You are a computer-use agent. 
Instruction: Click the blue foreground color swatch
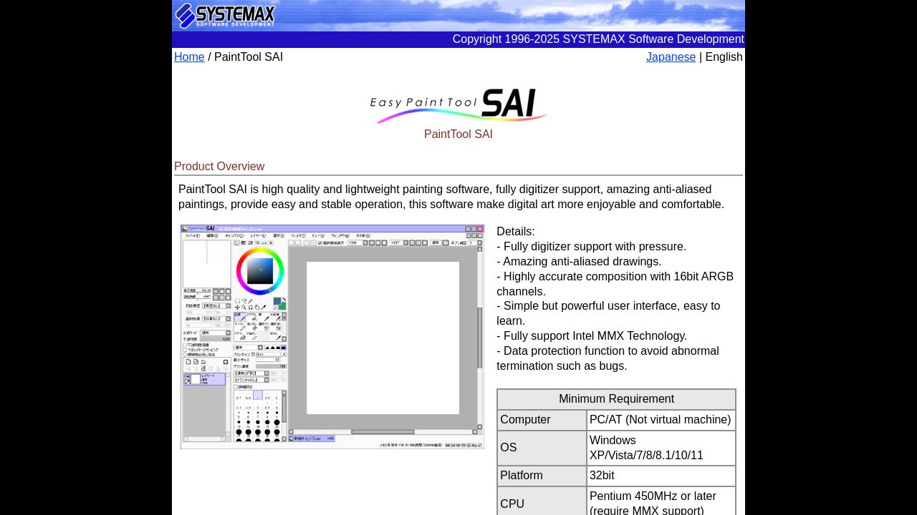click(x=277, y=301)
